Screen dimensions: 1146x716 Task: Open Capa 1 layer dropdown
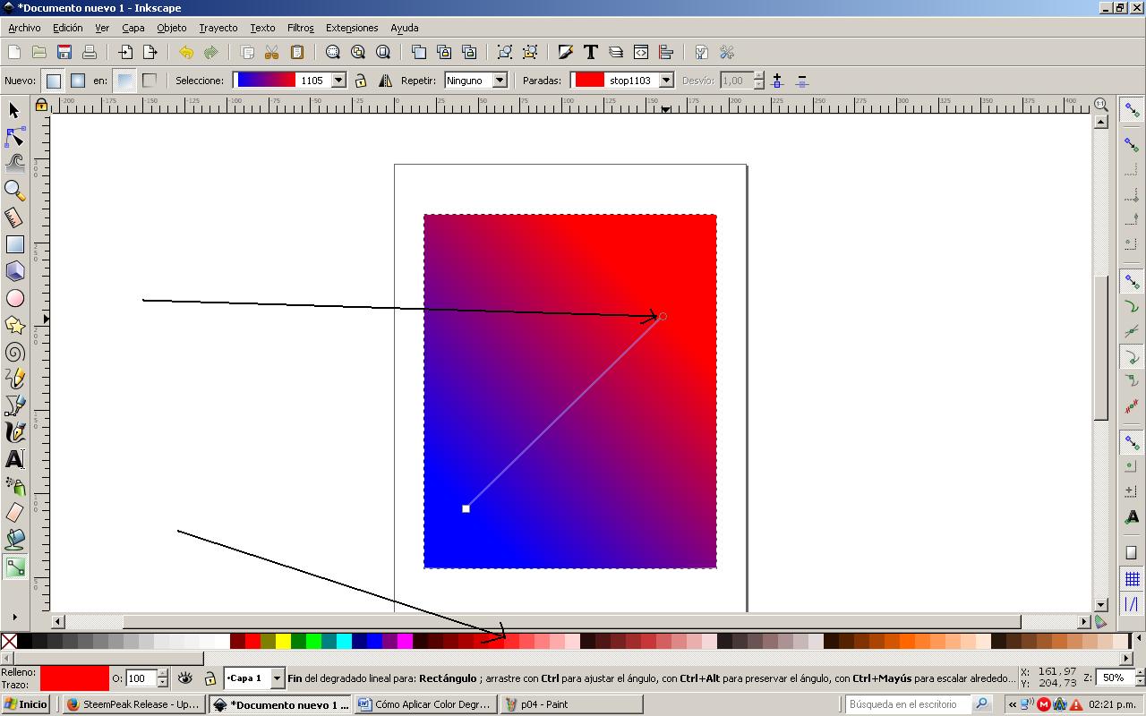coord(277,678)
